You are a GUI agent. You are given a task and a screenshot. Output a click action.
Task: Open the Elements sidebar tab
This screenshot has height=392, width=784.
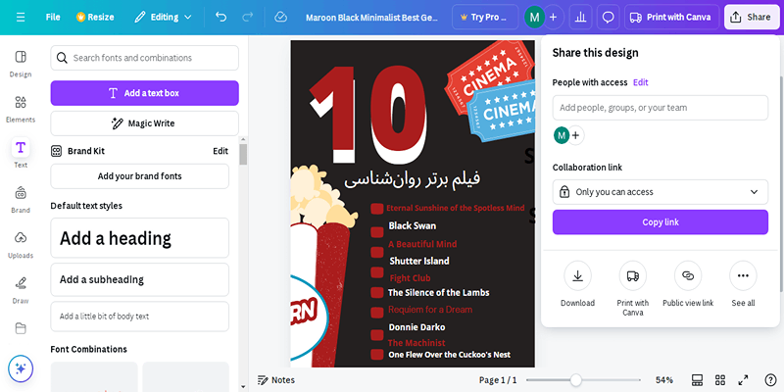(x=21, y=110)
